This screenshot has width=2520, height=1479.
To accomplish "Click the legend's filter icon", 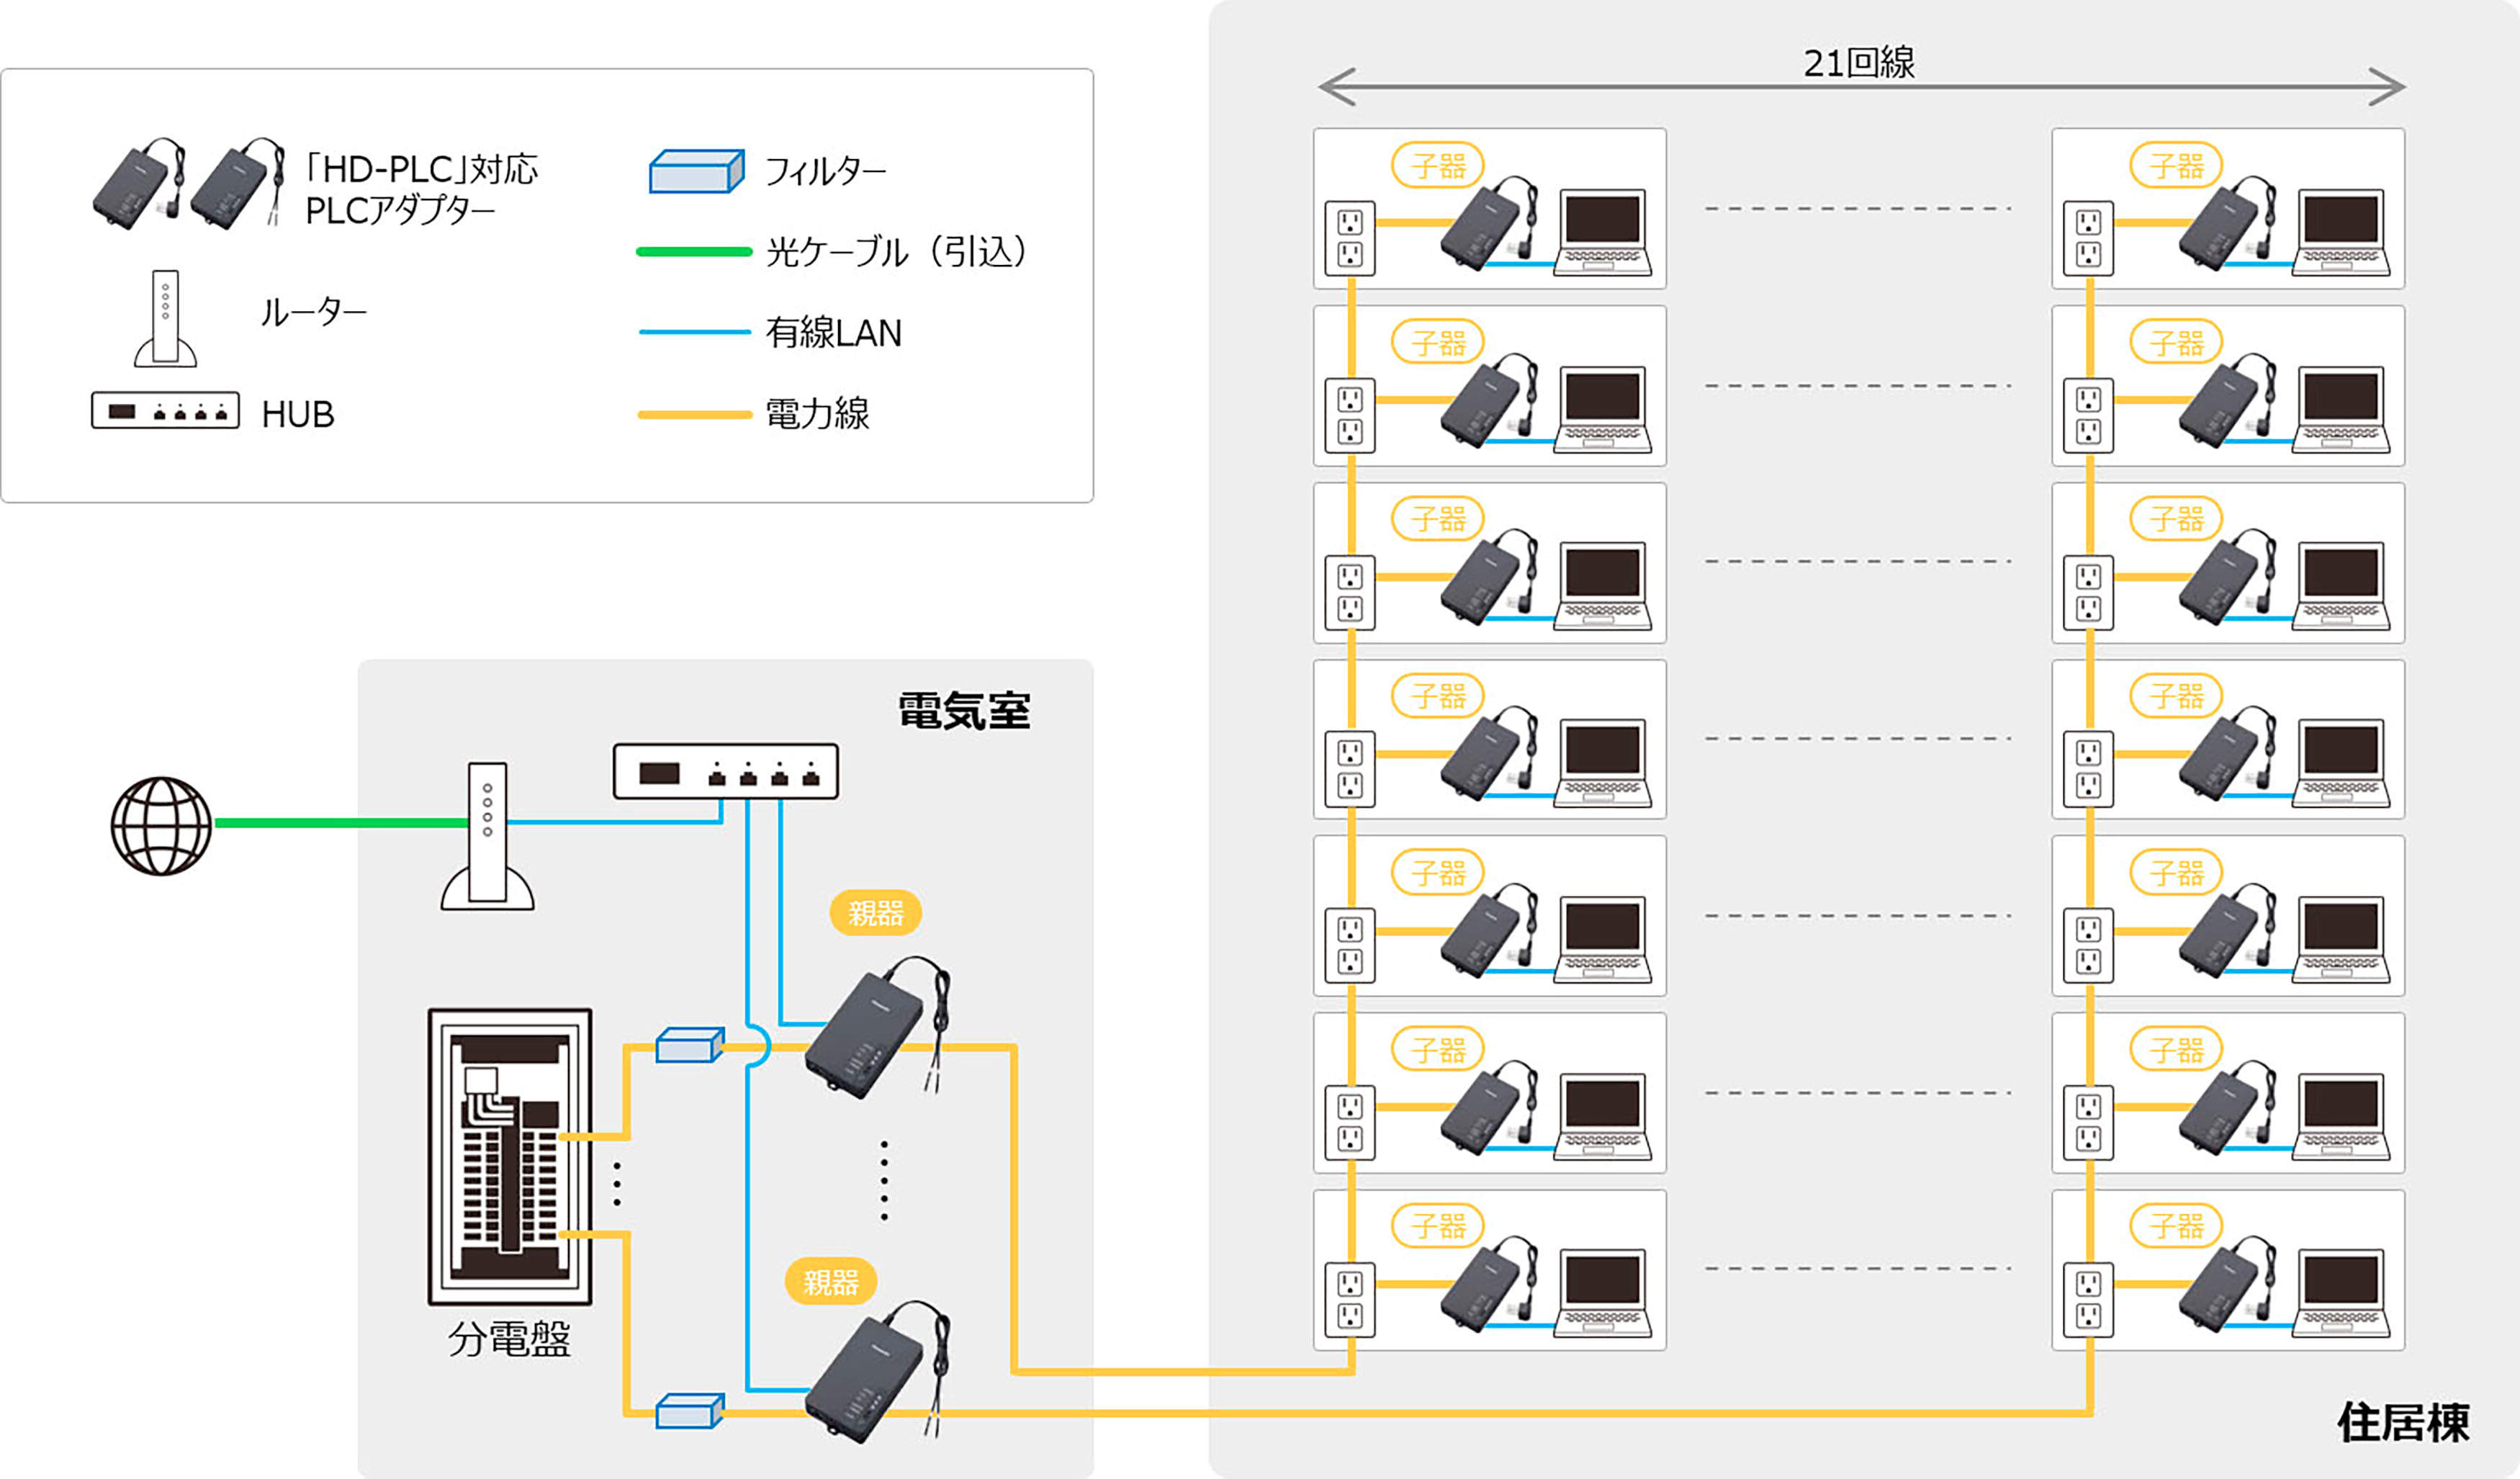I will coord(696,171).
